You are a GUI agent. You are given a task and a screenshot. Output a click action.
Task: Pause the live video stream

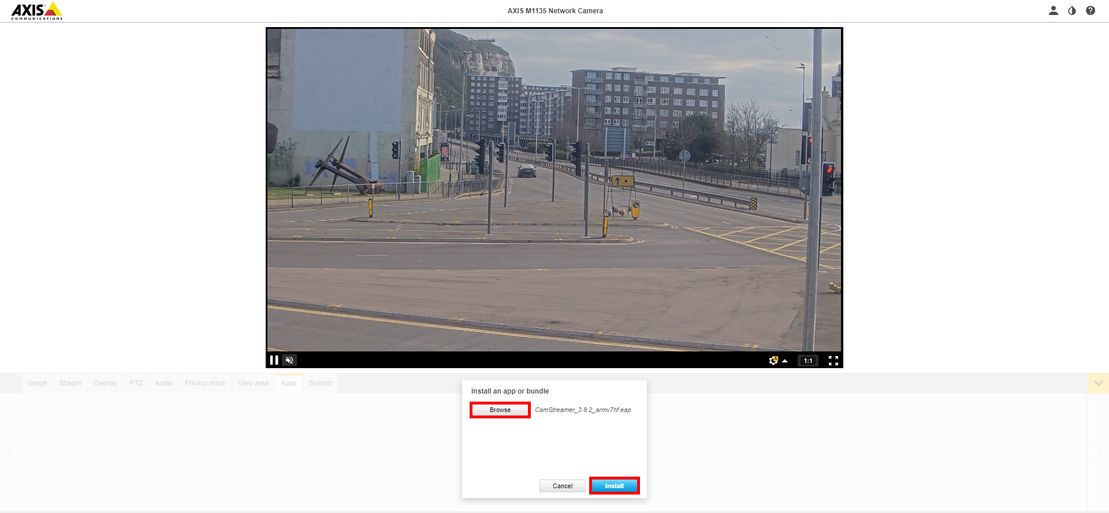click(x=274, y=360)
